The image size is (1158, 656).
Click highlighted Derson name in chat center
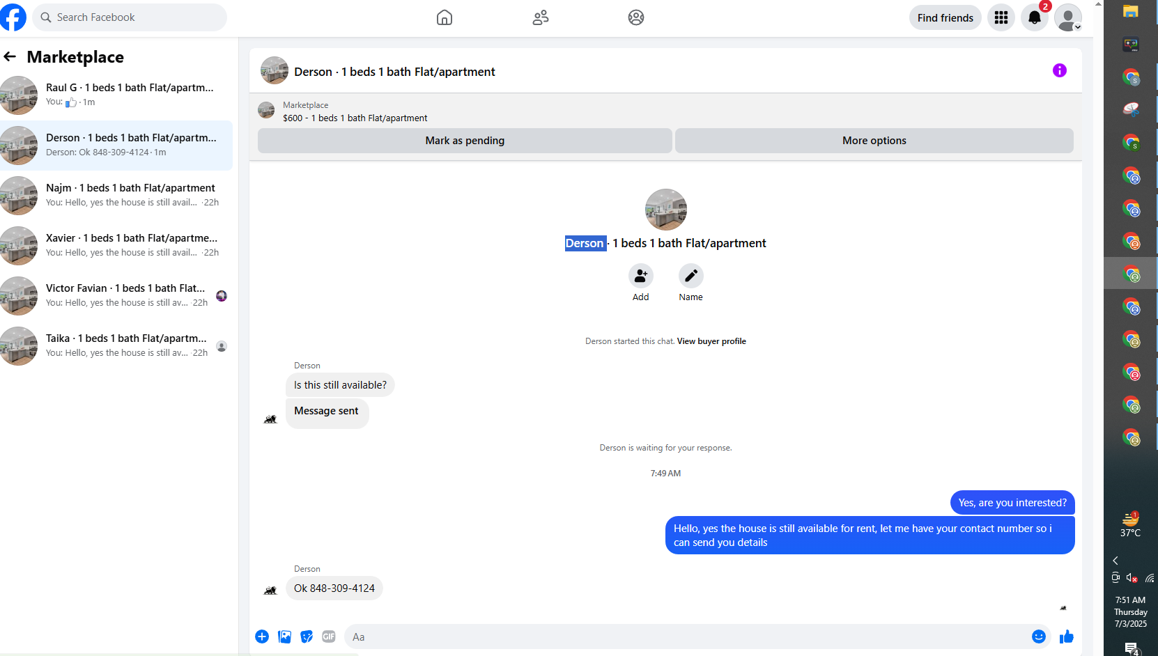(x=585, y=243)
